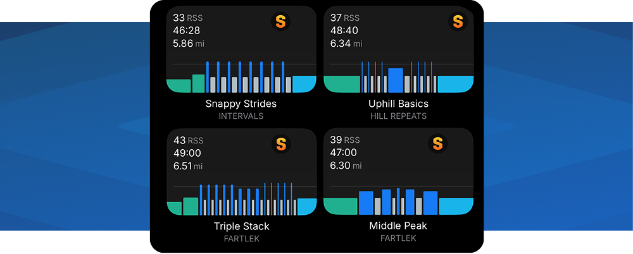
Task: Click the FARTLEK label under Middle Peak
Action: click(x=398, y=238)
